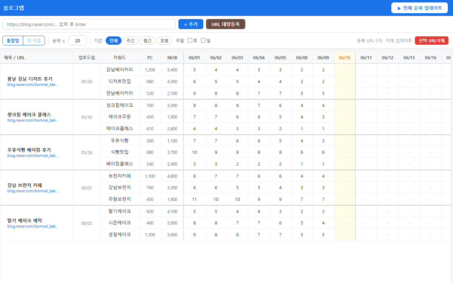Click the 디저트맛집 keyword cell
The width and height of the screenshot is (453, 283).
point(120,81)
